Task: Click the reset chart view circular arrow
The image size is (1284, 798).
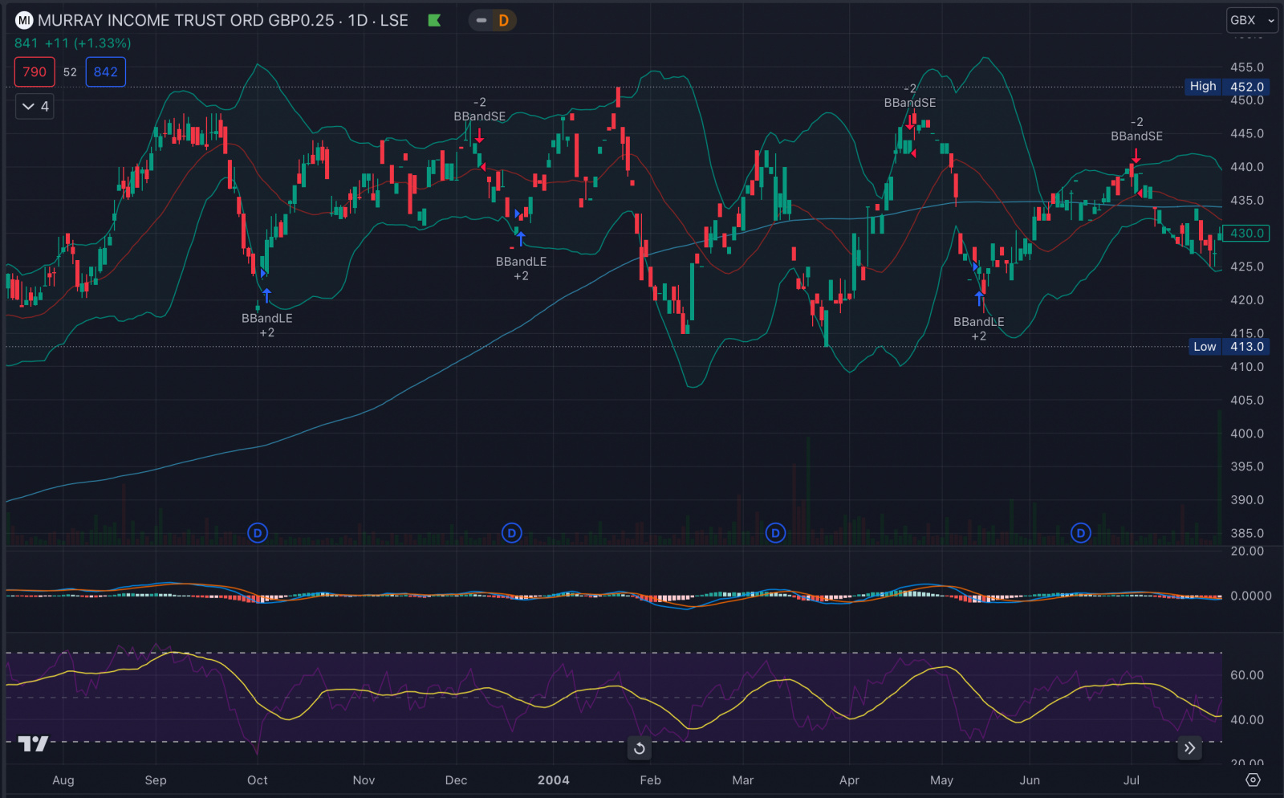Action: point(640,748)
